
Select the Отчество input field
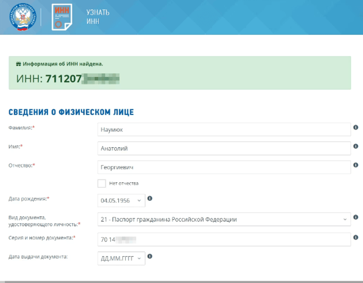tap(224, 167)
